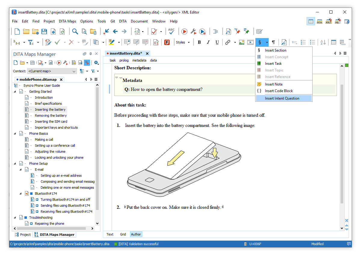Click the red play icon in DITA Maps Manager
361x255 pixels.
[x=59, y=63]
